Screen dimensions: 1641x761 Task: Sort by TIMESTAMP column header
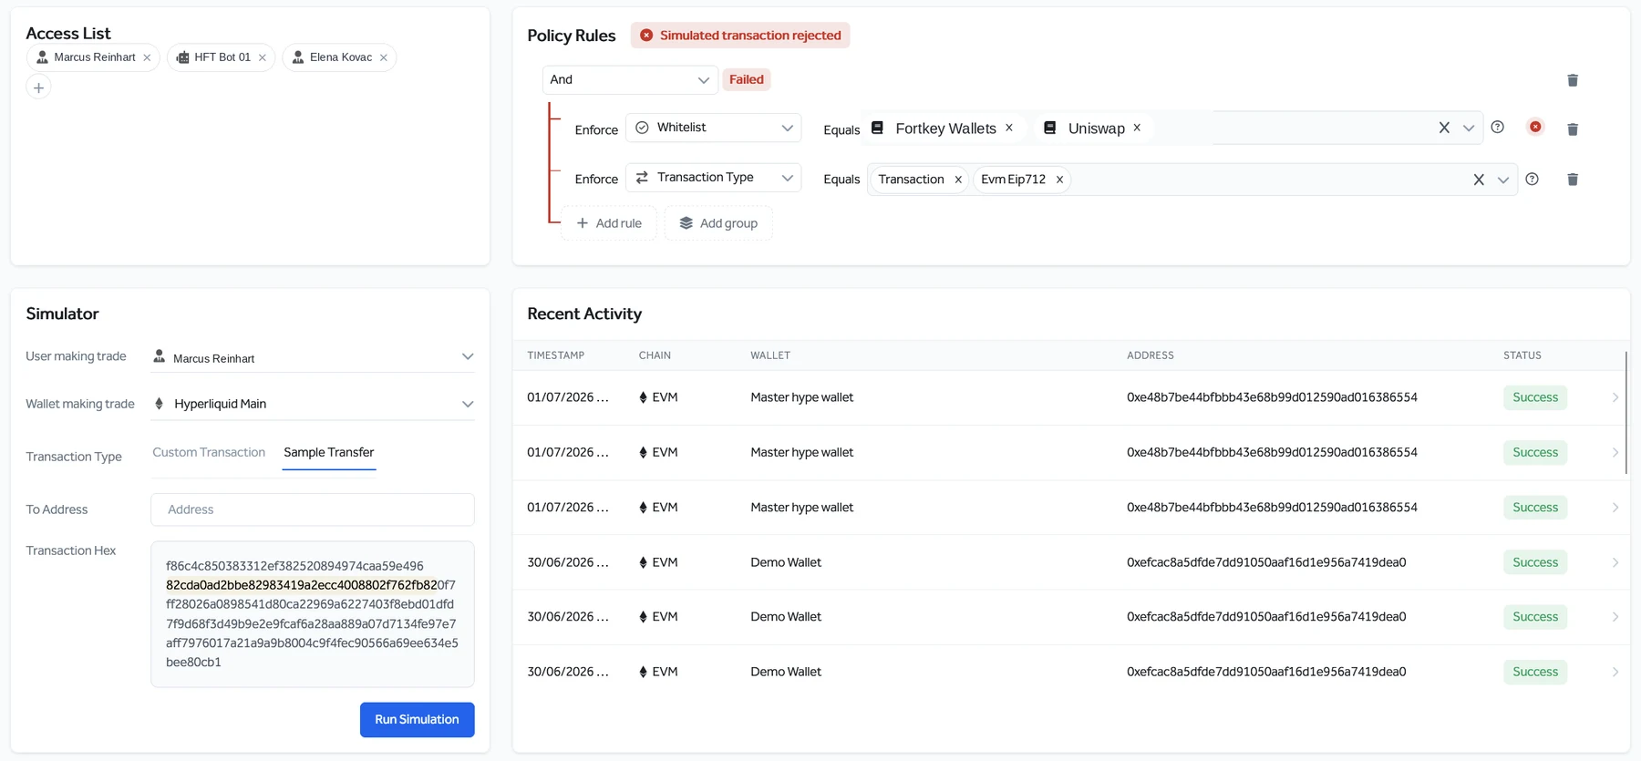[556, 355]
